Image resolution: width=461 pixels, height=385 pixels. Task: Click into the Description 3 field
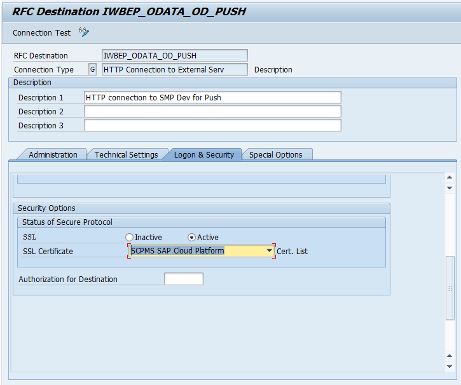(212, 125)
